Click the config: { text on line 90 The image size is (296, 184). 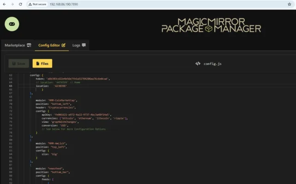coord(42,176)
